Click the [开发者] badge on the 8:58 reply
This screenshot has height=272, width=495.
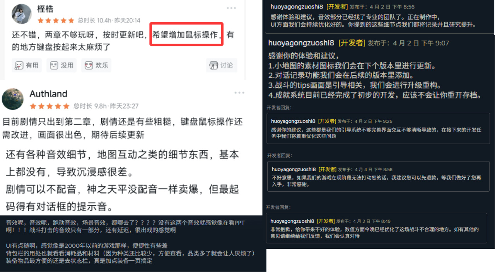coord(327,169)
